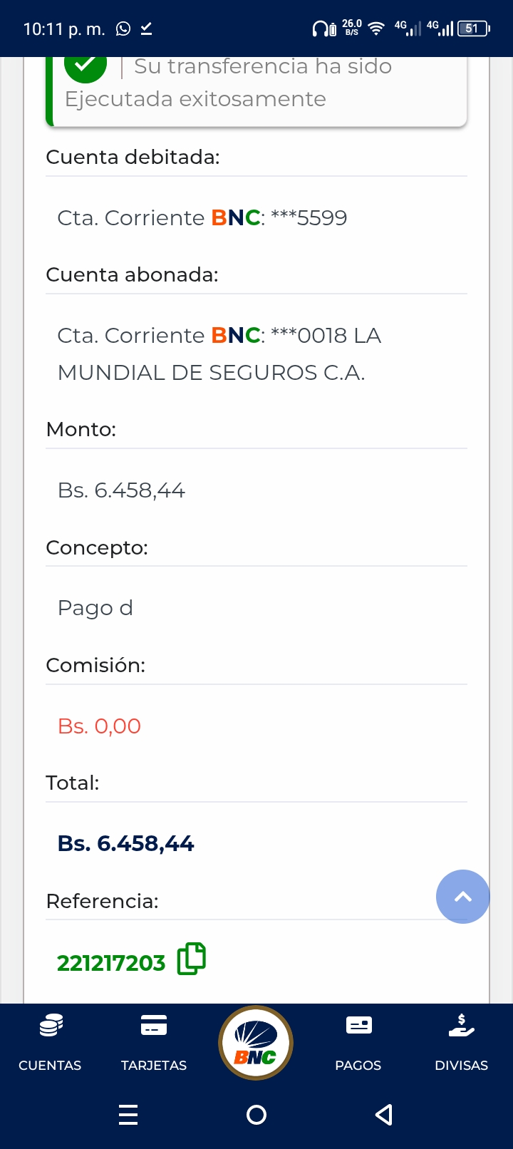Viewport: 513px width, 1149px height.
Task: Tap the Wi-Fi icon in status bar
Action: point(377,29)
